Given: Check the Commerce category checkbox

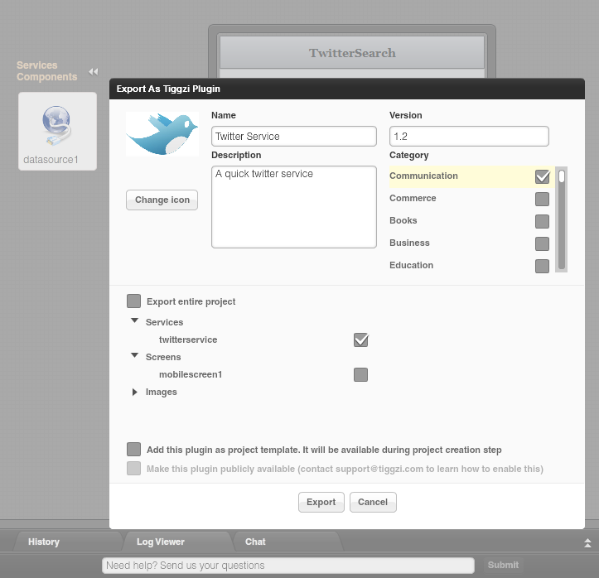Looking at the screenshot, I should pyautogui.click(x=542, y=199).
